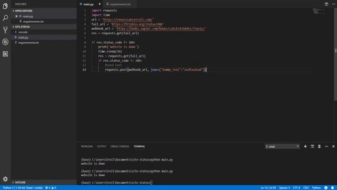Click the Python 3.7.3 interpreter selector
Screen dimensions: 337x190
pos(23,188)
